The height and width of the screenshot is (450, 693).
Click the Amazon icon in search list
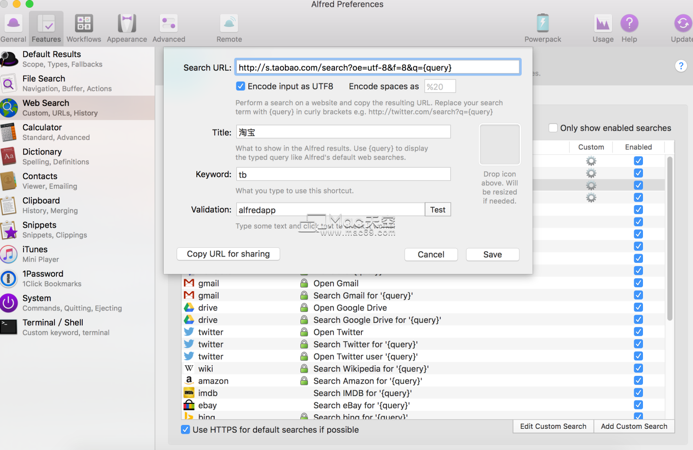(x=189, y=380)
